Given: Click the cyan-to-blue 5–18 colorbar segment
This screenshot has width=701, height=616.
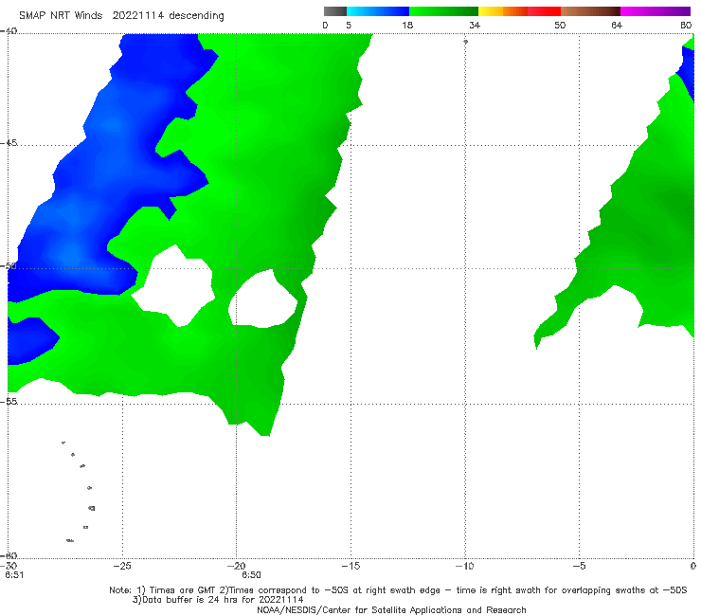Looking at the screenshot, I should pos(378,11).
